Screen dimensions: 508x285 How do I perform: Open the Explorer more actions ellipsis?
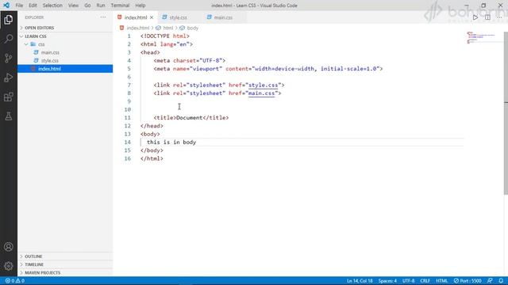pos(103,17)
